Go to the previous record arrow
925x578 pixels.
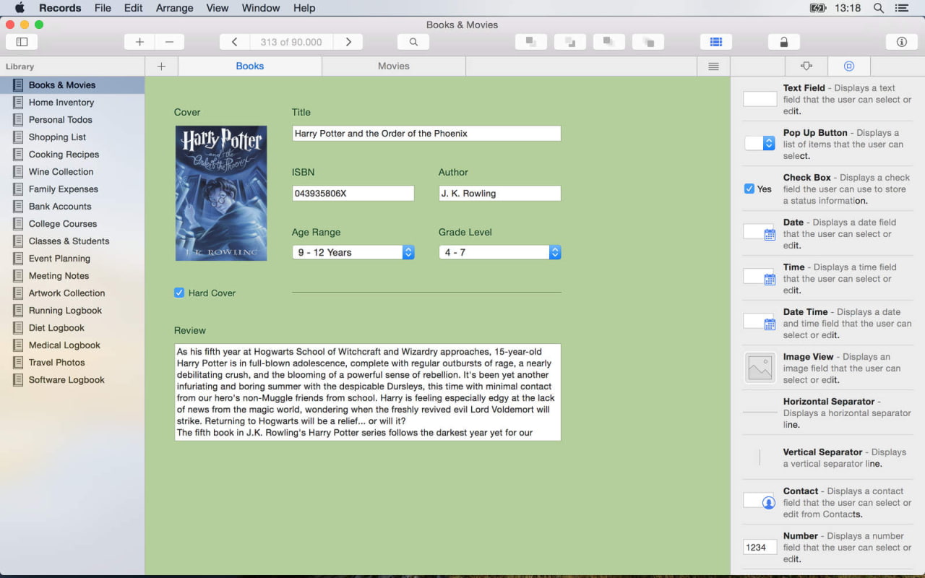[x=235, y=42]
